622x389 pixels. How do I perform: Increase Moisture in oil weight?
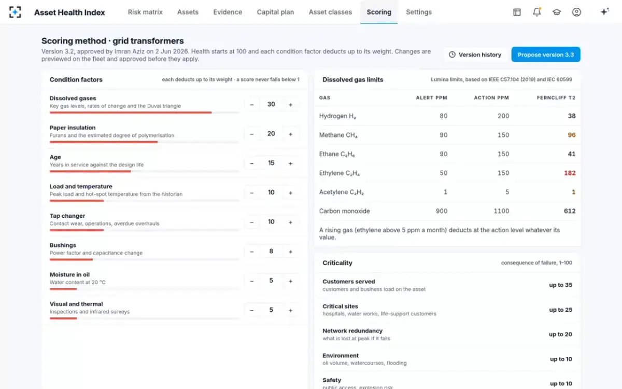291,281
